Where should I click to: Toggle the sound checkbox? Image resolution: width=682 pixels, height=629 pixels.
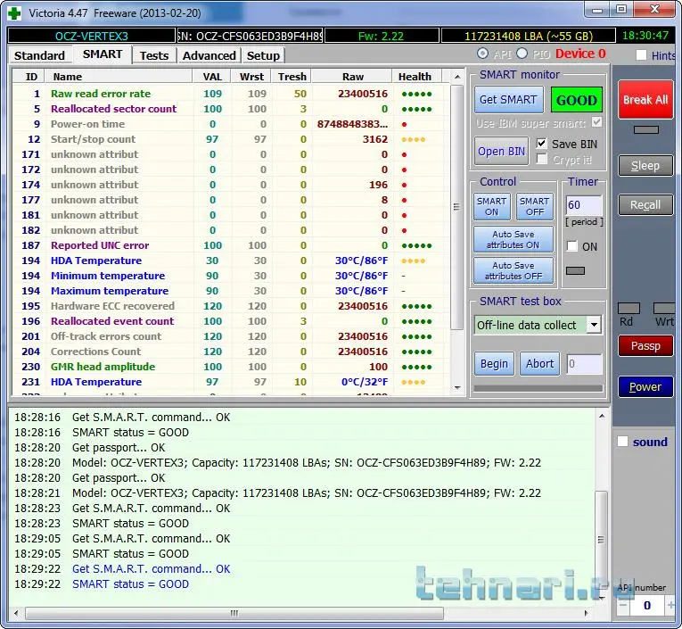pyautogui.click(x=623, y=442)
